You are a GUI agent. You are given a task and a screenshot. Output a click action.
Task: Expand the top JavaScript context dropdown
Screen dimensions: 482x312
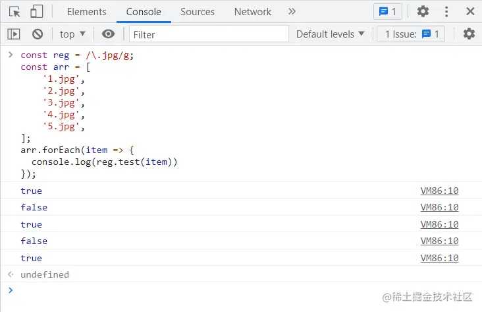pos(72,34)
